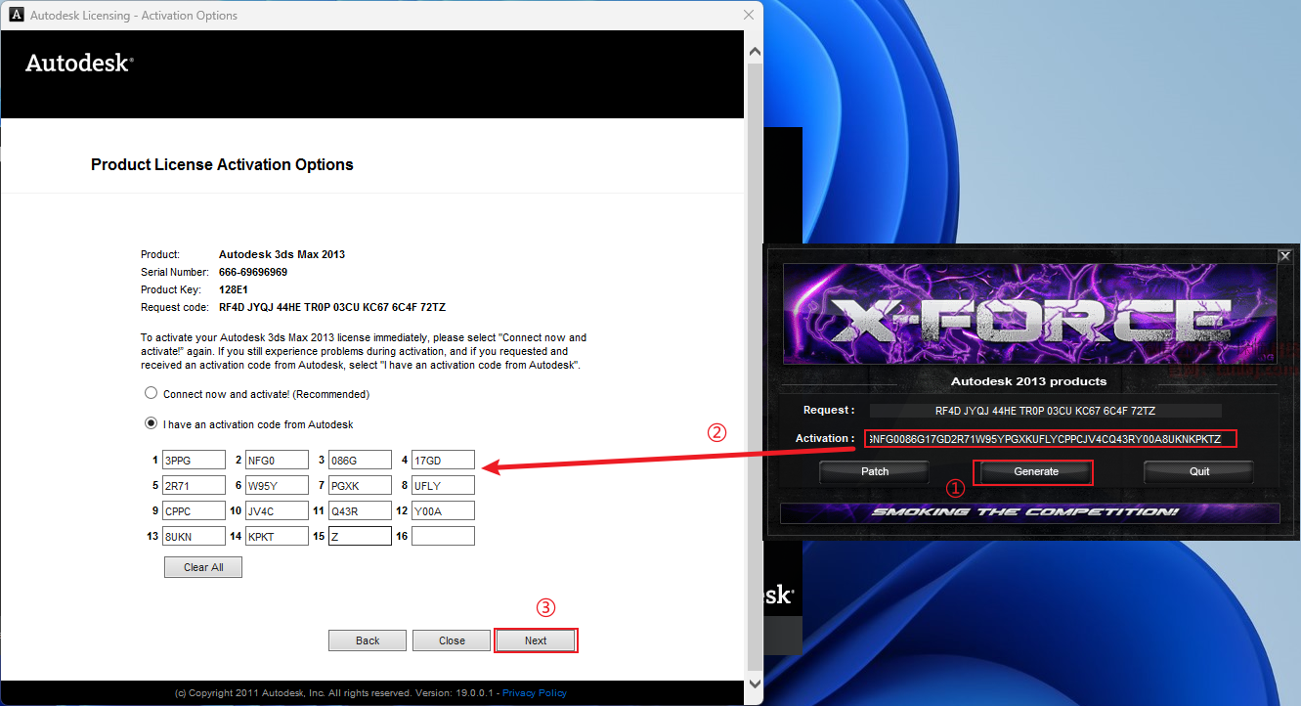The image size is (1301, 706).
Task: Click activation code field 2 containing NFG0
Action: (x=277, y=460)
